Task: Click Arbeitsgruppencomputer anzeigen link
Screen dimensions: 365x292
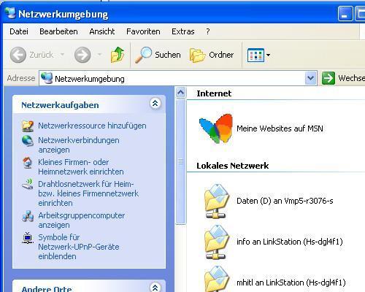Action: (82, 220)
